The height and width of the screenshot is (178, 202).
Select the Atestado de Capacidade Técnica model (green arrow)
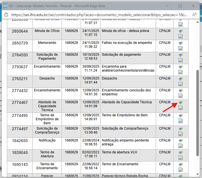click(x=180, y=103)
